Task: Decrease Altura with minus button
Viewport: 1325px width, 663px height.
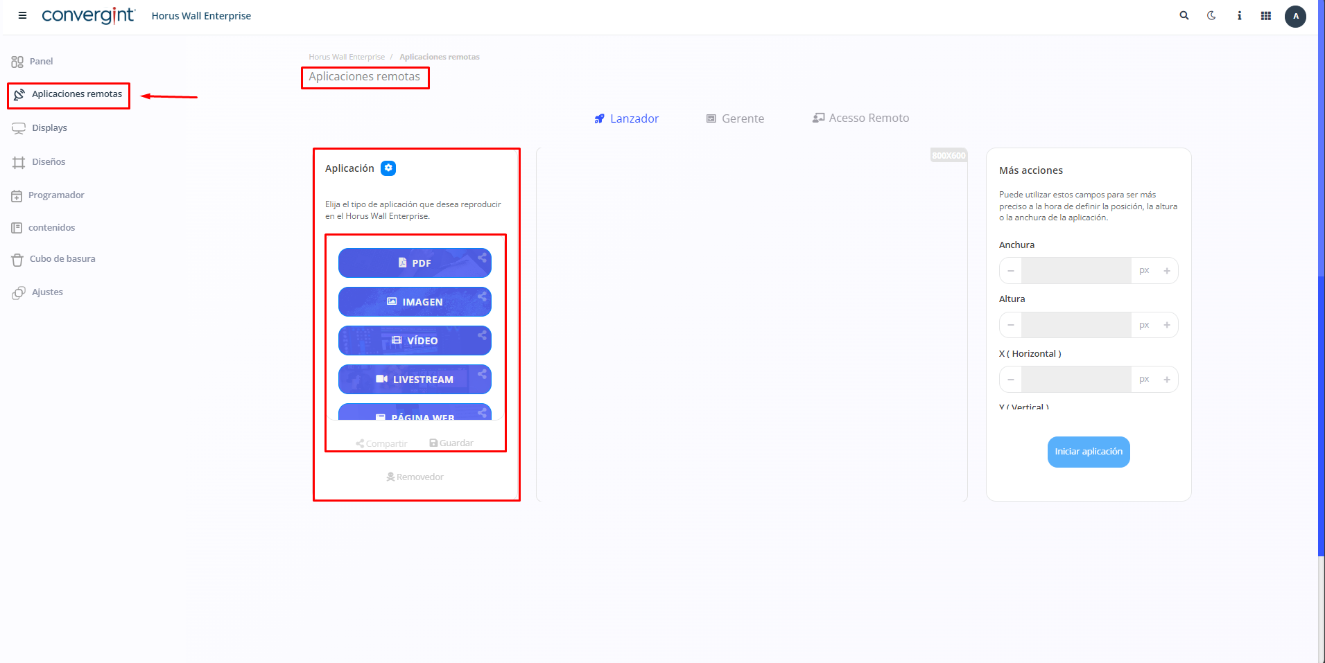Action: pos(1011,325)
